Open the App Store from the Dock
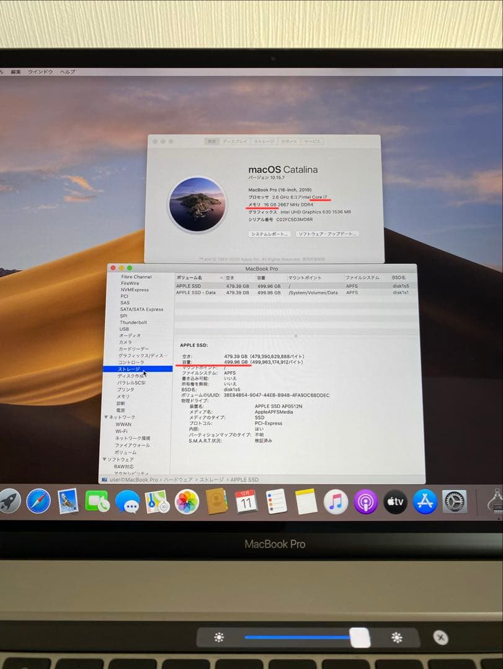 [423, 502]
